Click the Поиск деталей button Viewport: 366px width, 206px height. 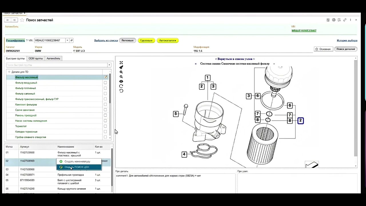point(346,49)
